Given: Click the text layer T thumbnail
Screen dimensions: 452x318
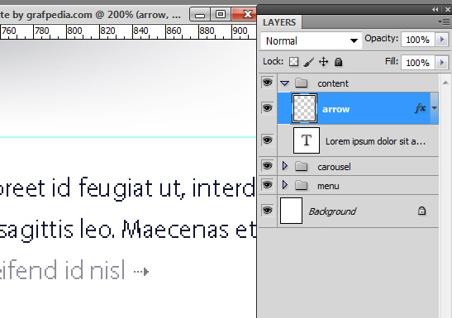Looking at the screenshot, I should coord(307,140).
